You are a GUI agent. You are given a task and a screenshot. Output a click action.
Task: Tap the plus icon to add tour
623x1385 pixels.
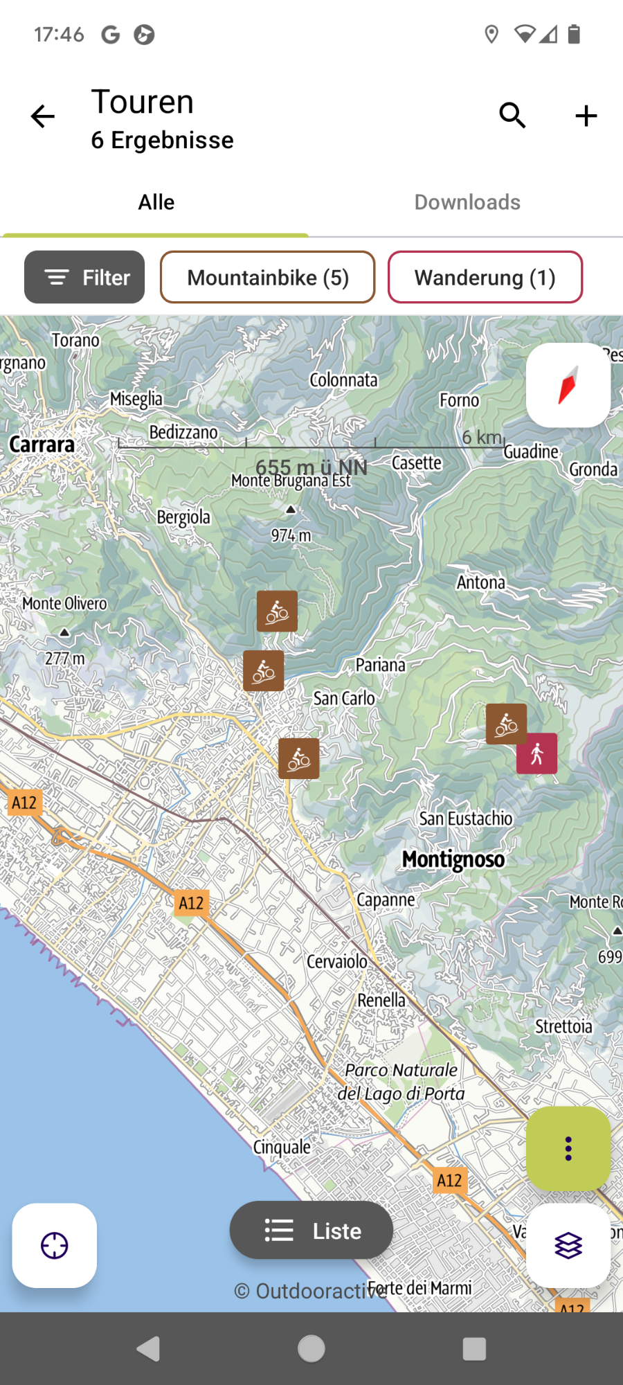(586, 116)
